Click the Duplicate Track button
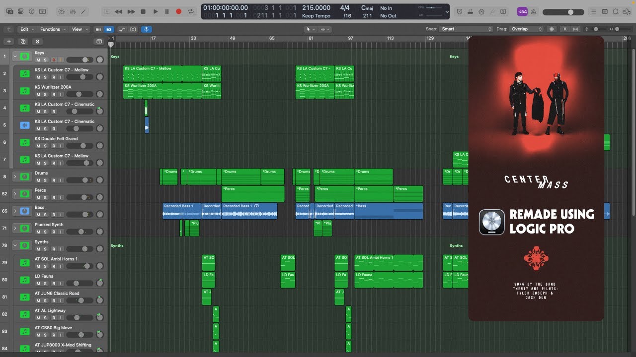 click(23, 42)
